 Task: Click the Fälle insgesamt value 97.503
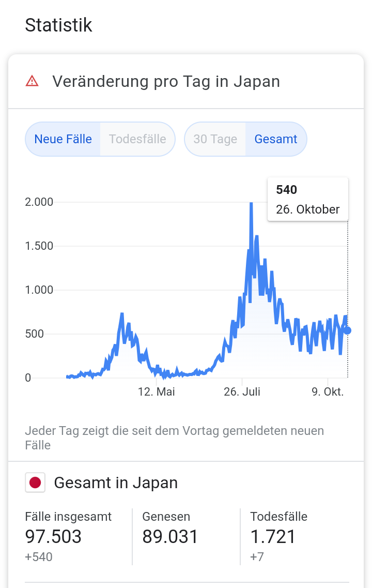pos(53,537)
